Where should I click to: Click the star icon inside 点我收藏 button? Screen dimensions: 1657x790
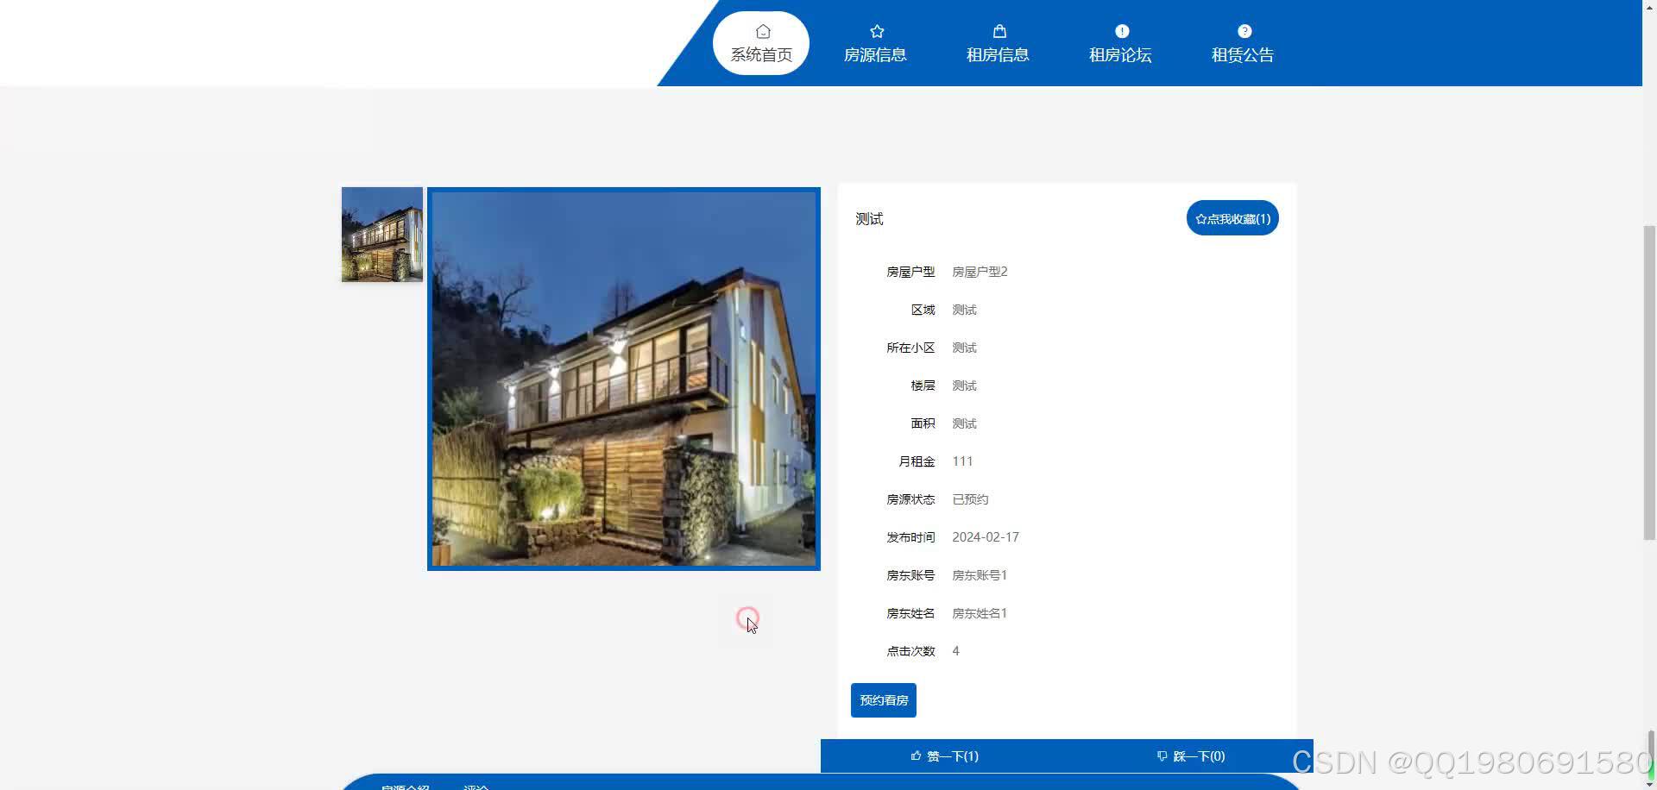[1200, 218]
